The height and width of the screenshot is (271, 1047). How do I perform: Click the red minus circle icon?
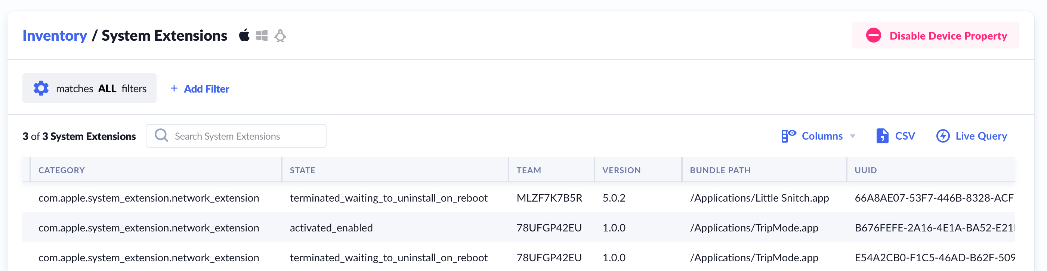(873, 36)
